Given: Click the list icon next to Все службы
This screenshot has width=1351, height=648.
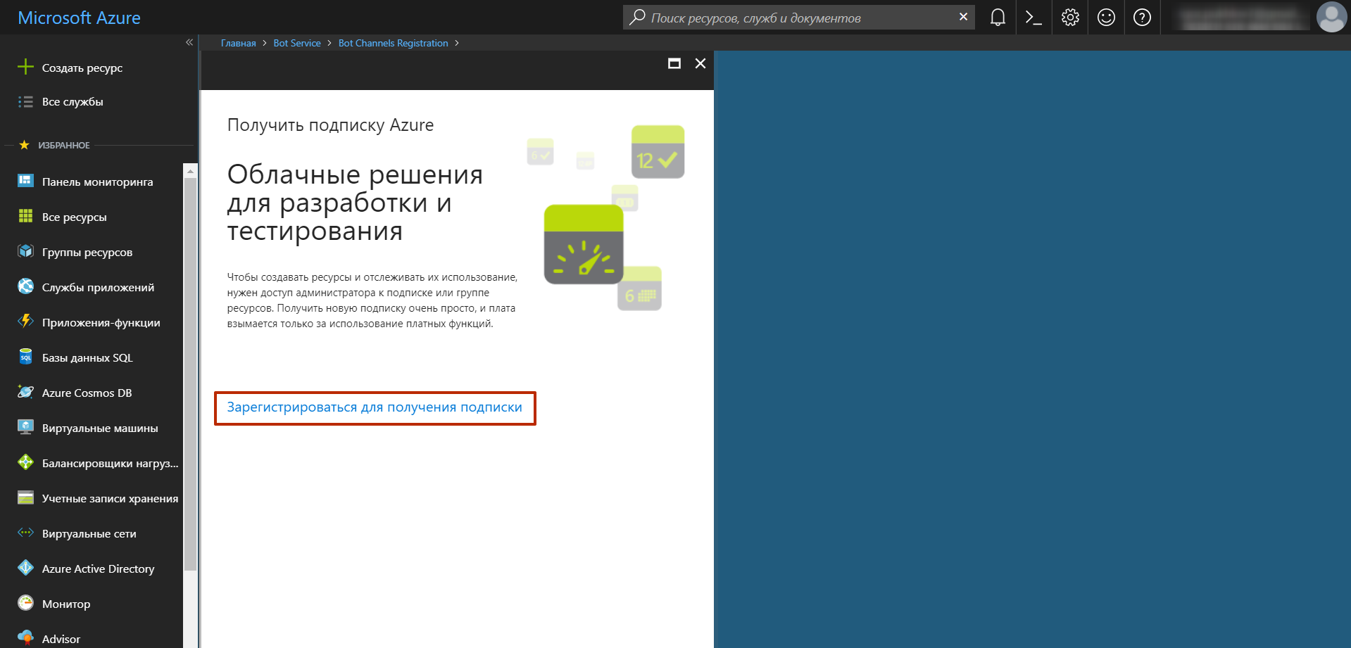Looking at the screenshot, I should [25, 101].
